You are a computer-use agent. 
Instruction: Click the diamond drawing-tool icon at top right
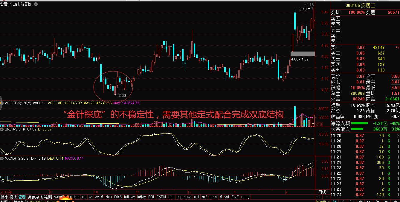306,4
